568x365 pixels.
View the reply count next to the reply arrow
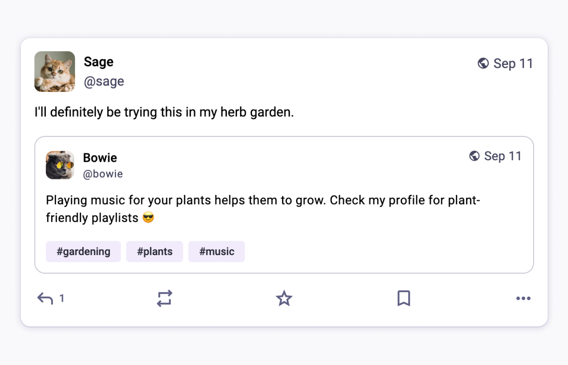click(62, 298)
